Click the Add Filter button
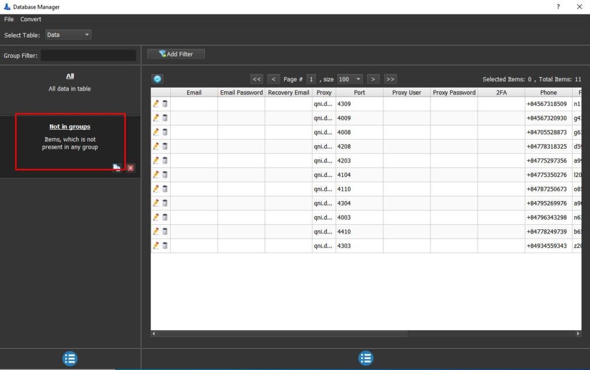Screen dimensions: 590x370 click(176, 54)
